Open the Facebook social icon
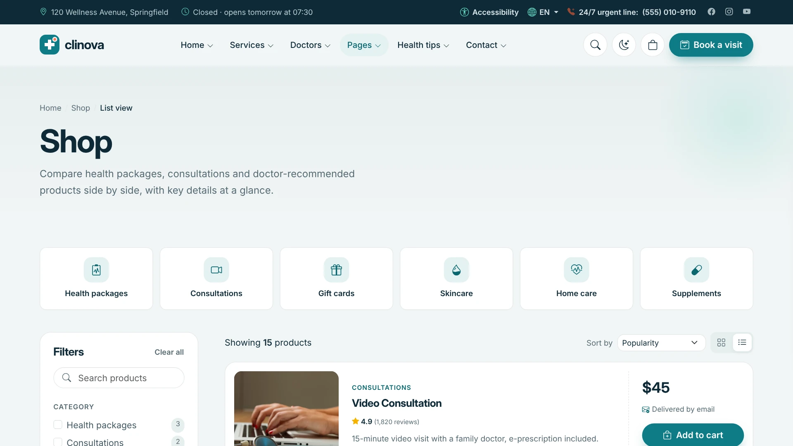This screenshot has width=793, height=446. click(x=711, y=12)
